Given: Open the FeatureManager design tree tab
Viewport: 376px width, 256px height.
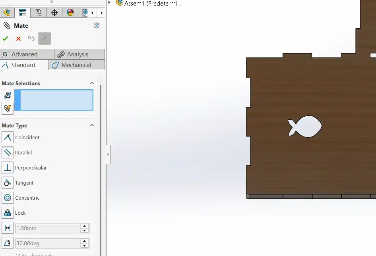Looking at the screenshot, I should pos(7,13).
